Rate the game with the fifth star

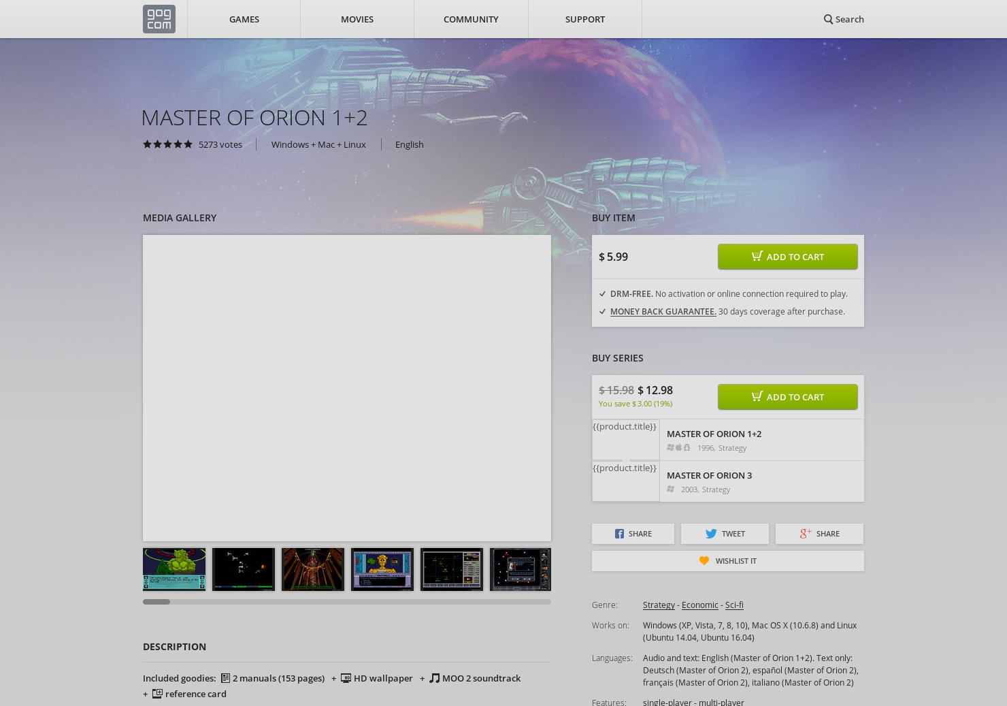coord(188,144)
